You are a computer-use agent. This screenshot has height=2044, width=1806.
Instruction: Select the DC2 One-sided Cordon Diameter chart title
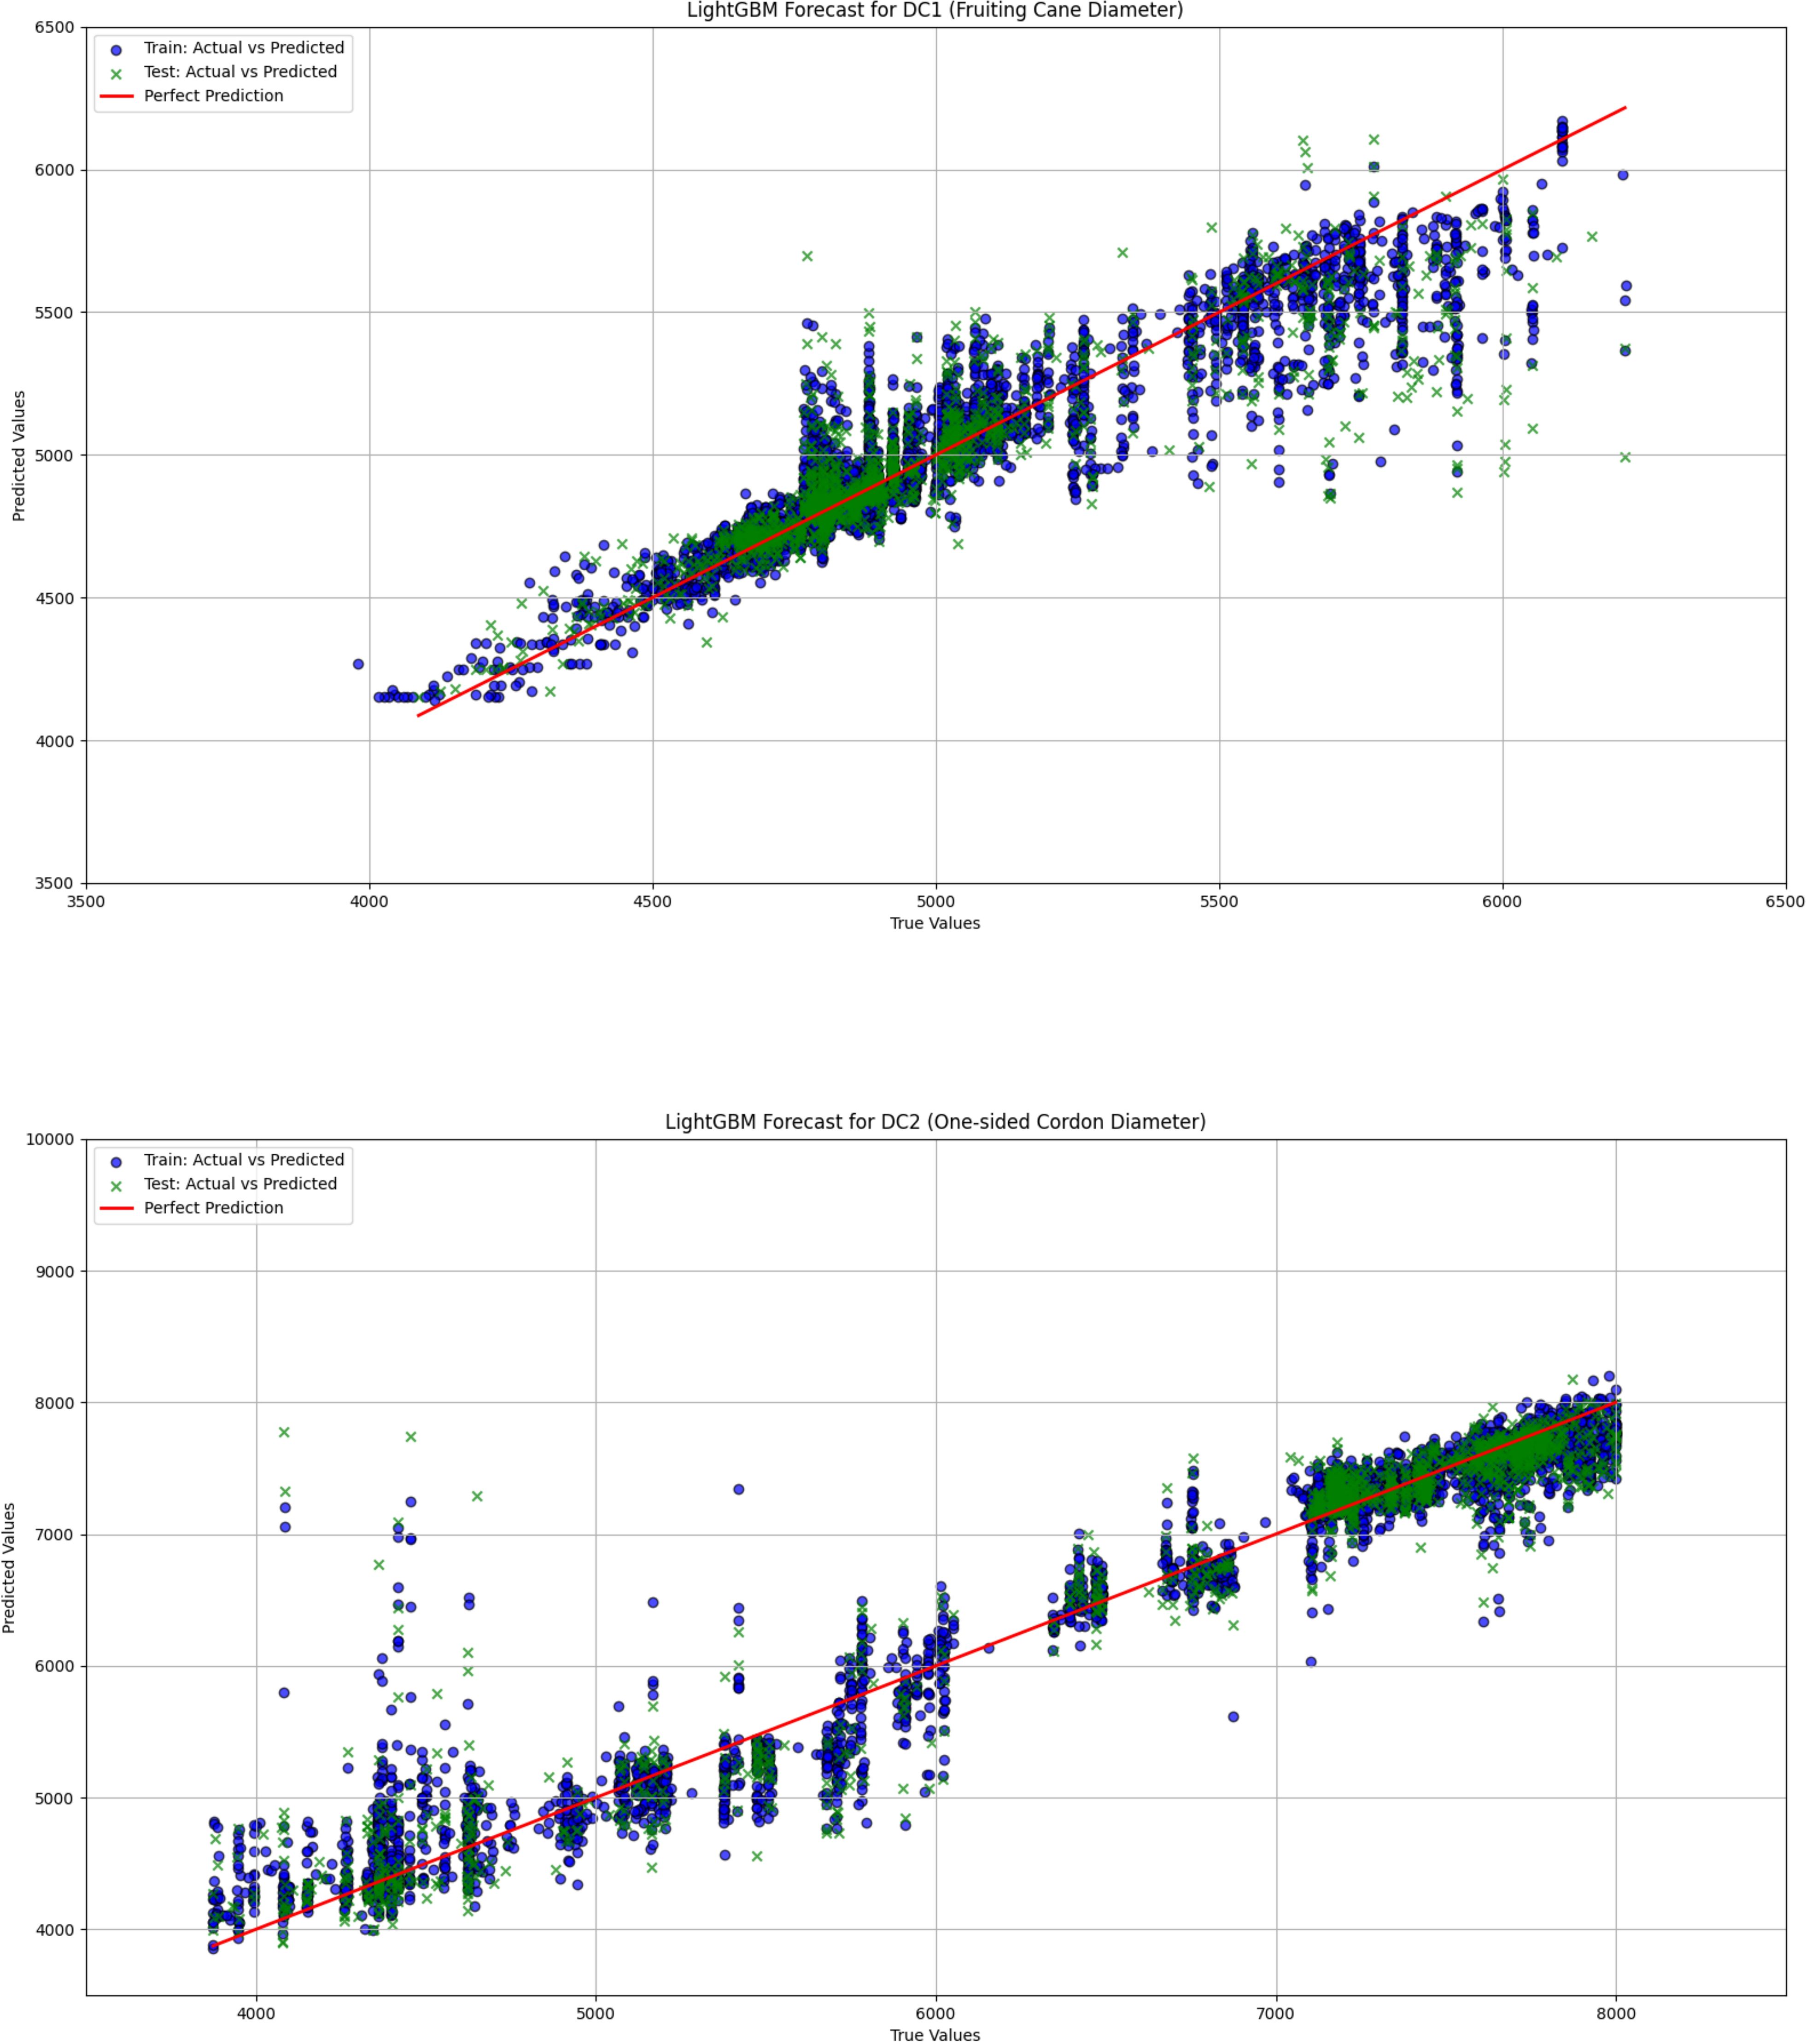(x=934, y=1122)
